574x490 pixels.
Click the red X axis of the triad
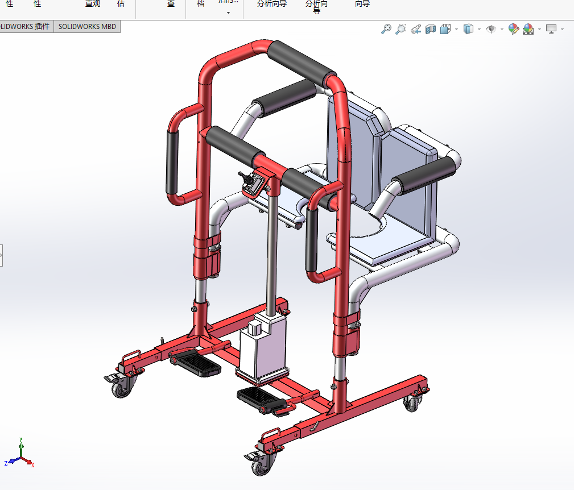[x=28, y=461]
